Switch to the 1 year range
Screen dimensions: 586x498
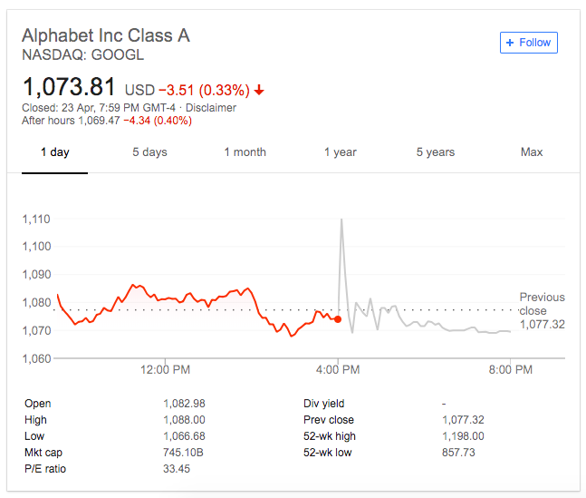[341, 152]
